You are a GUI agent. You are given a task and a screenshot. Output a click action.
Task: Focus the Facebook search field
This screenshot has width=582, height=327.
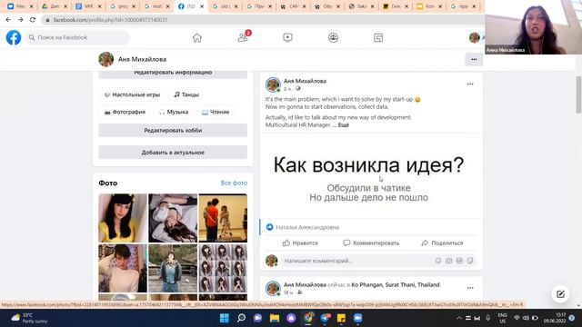point(78,37)
